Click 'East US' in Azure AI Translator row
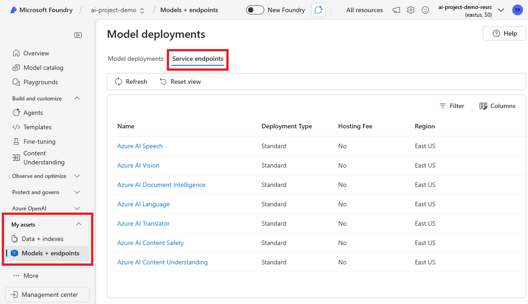Screen dimensions: 528x304 click(425, 224)
